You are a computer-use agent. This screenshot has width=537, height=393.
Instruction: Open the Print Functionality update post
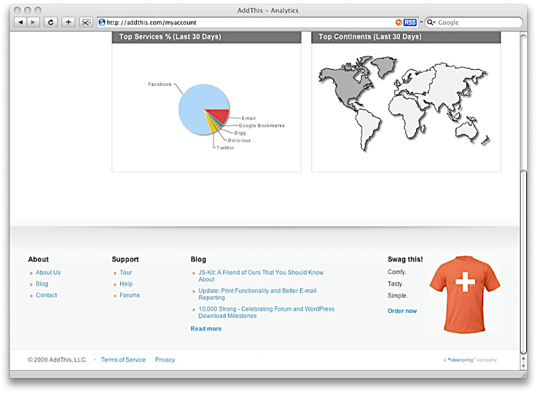coord(258,294)
